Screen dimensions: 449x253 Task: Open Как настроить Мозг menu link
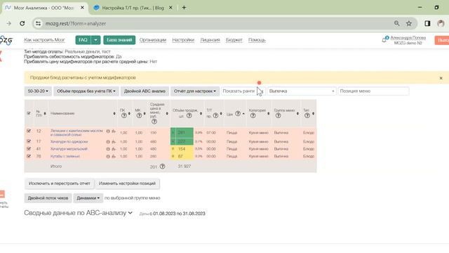(x=44, y=40)
